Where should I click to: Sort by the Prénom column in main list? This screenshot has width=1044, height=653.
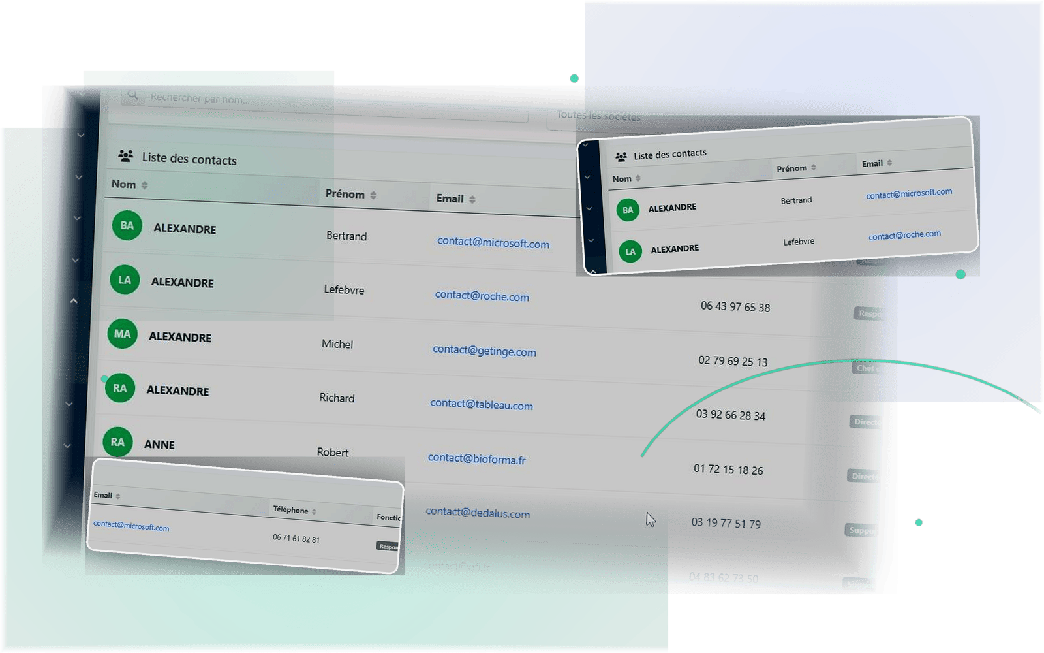pyautogui.click(x=351, y=194)
